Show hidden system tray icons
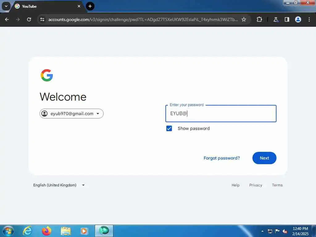The image size is (316, 237). pyautogui.click(x=262, y=231)
